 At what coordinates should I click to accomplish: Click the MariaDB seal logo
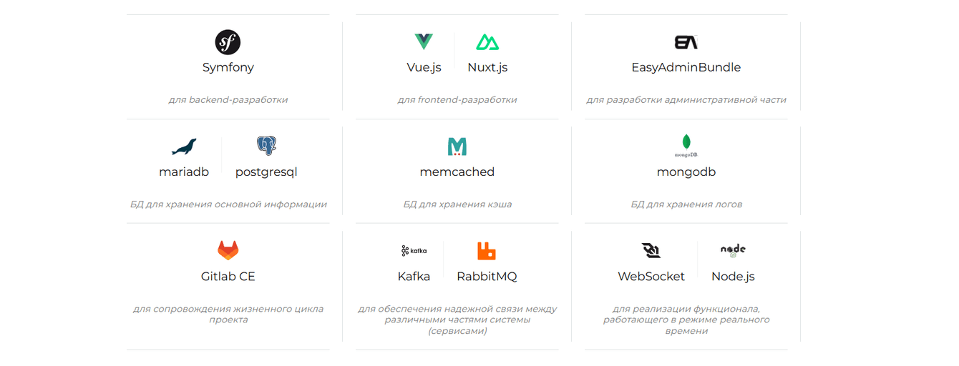point(184,147)
